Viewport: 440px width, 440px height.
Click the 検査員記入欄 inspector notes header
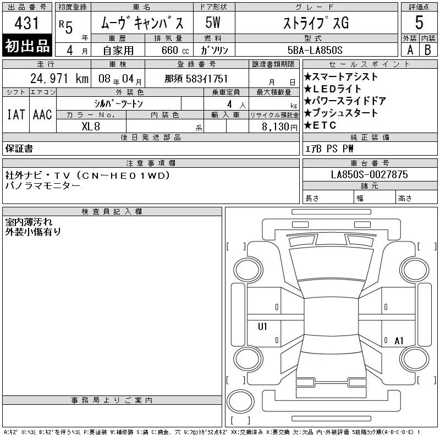click(x=112, y=212)
